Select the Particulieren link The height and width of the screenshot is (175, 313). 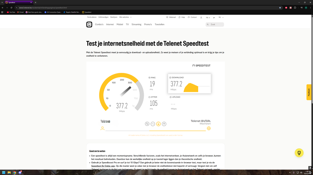click(x=92, y=17)
